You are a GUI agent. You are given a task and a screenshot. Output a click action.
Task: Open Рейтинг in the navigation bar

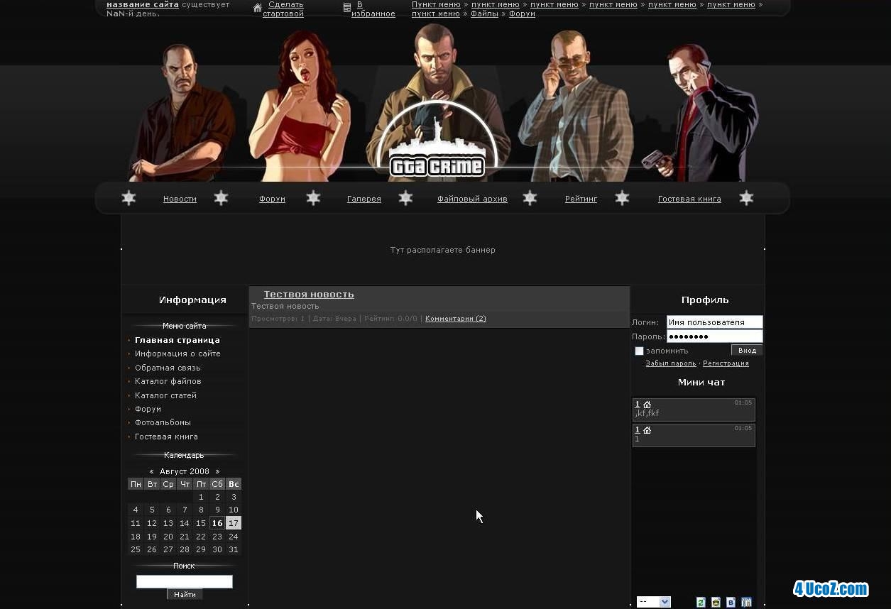(x=581, y=199)
